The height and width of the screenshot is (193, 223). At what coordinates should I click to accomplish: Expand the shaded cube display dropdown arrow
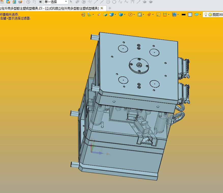[115, 15]
